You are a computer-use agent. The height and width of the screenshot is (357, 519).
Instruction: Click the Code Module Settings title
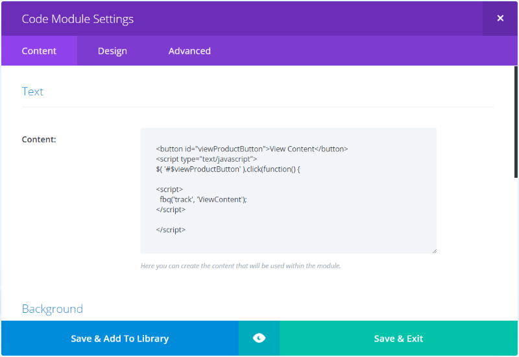click(77, 19)
